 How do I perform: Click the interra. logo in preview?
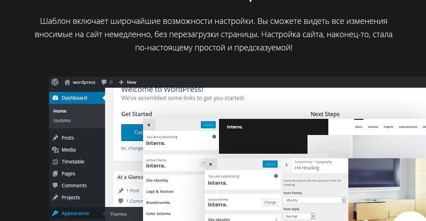tap(235, 127)
